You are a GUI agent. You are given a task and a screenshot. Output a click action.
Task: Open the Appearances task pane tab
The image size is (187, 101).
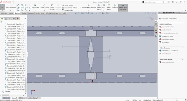(x=156, y=33)
